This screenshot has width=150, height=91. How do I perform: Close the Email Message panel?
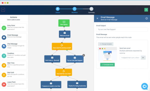point(97,18)
